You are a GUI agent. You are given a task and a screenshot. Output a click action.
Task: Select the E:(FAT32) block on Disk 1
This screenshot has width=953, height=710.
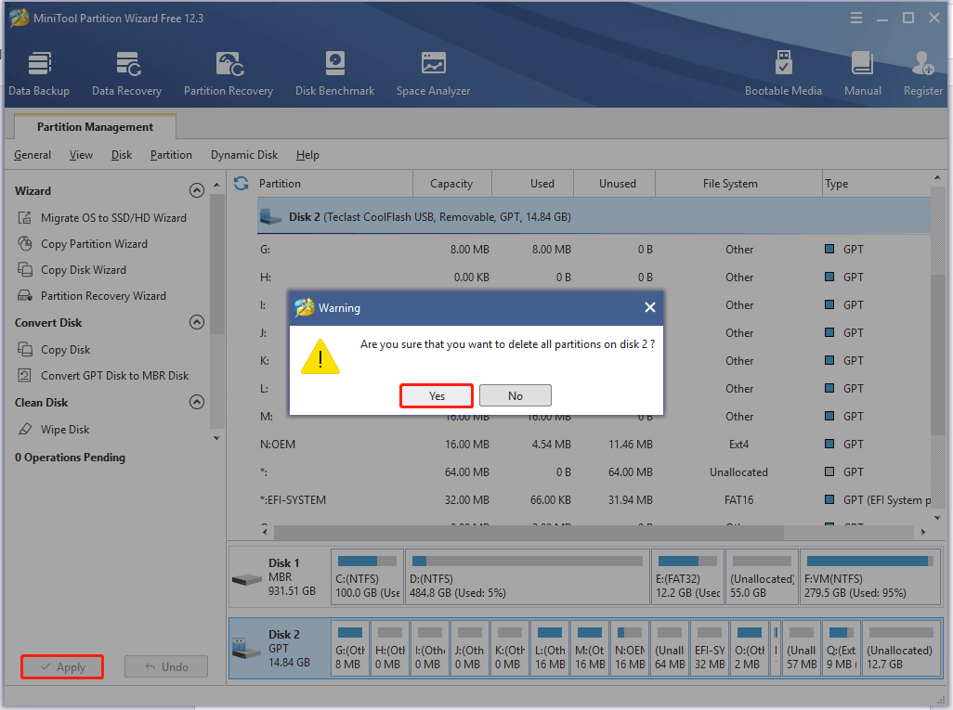pyautogui.click(x=687, y=577)
